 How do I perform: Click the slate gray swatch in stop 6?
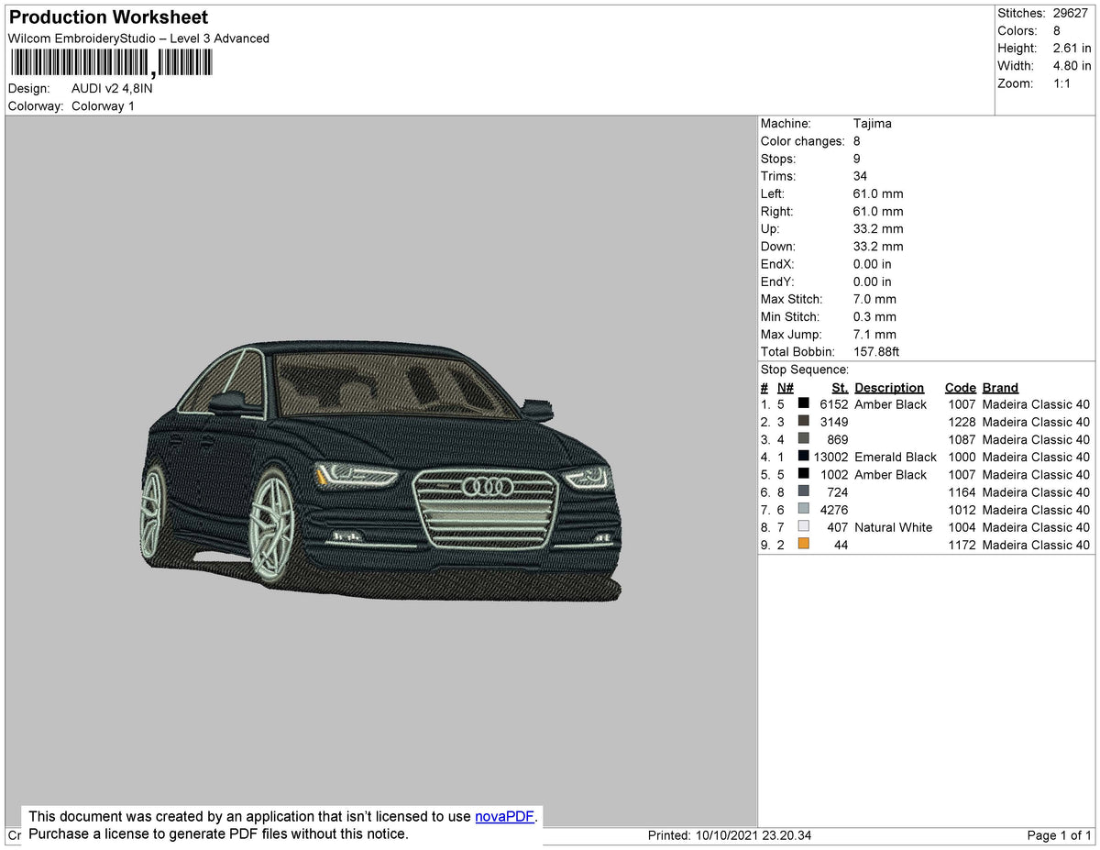[804, 492]
